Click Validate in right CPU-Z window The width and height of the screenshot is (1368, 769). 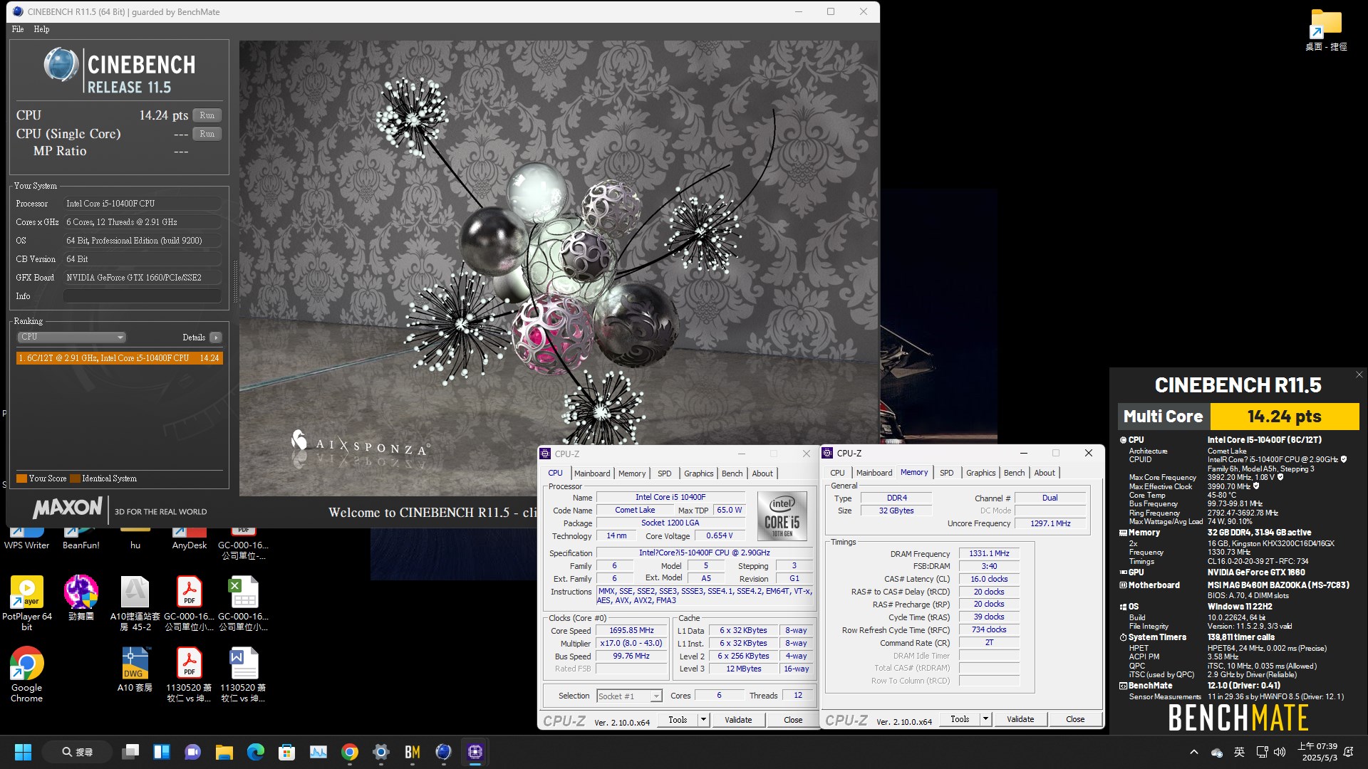1020,719
